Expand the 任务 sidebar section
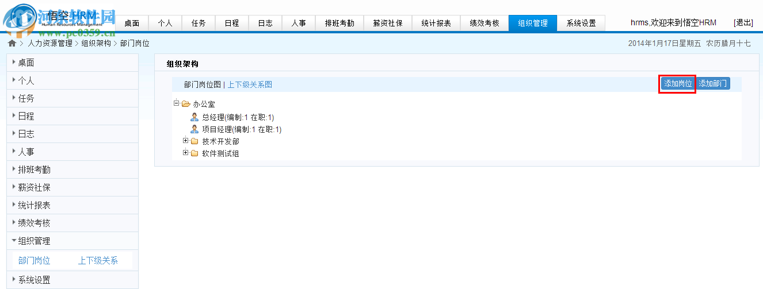763x289 pixels. 72,98
